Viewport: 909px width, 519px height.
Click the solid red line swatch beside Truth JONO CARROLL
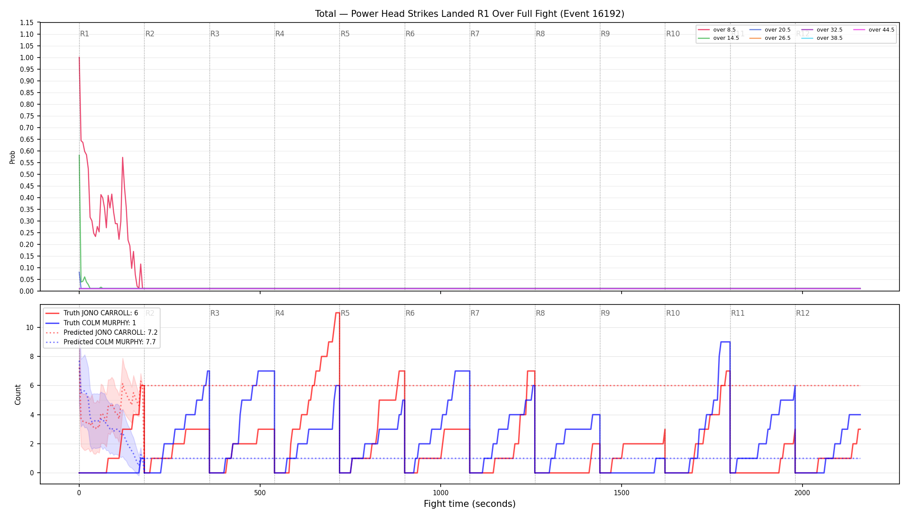click(52, 313)
